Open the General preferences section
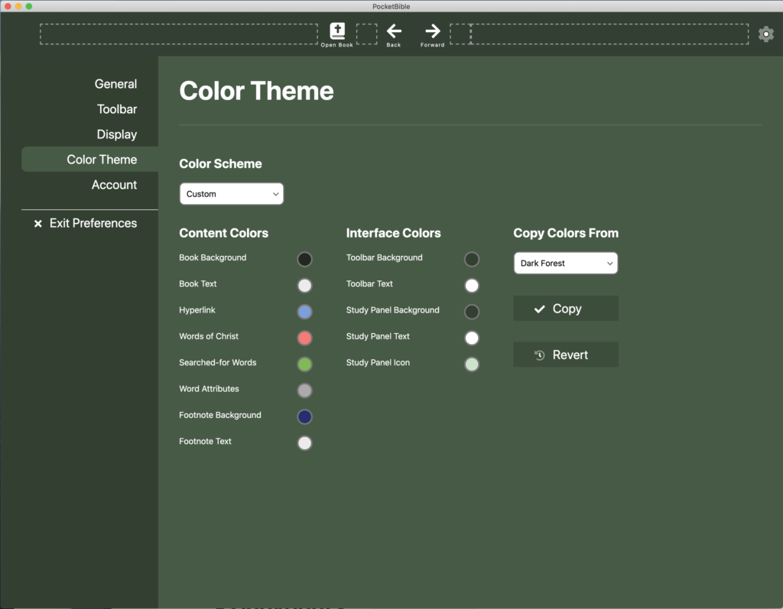This screenshot has width=783, height=609. click(x=116, y=84)
